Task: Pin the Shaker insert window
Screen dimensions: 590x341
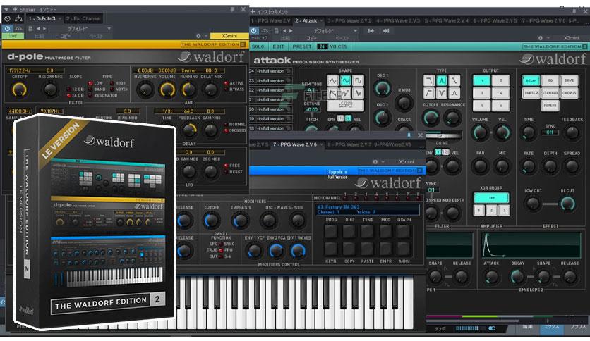Action: [x=232, y=9]
